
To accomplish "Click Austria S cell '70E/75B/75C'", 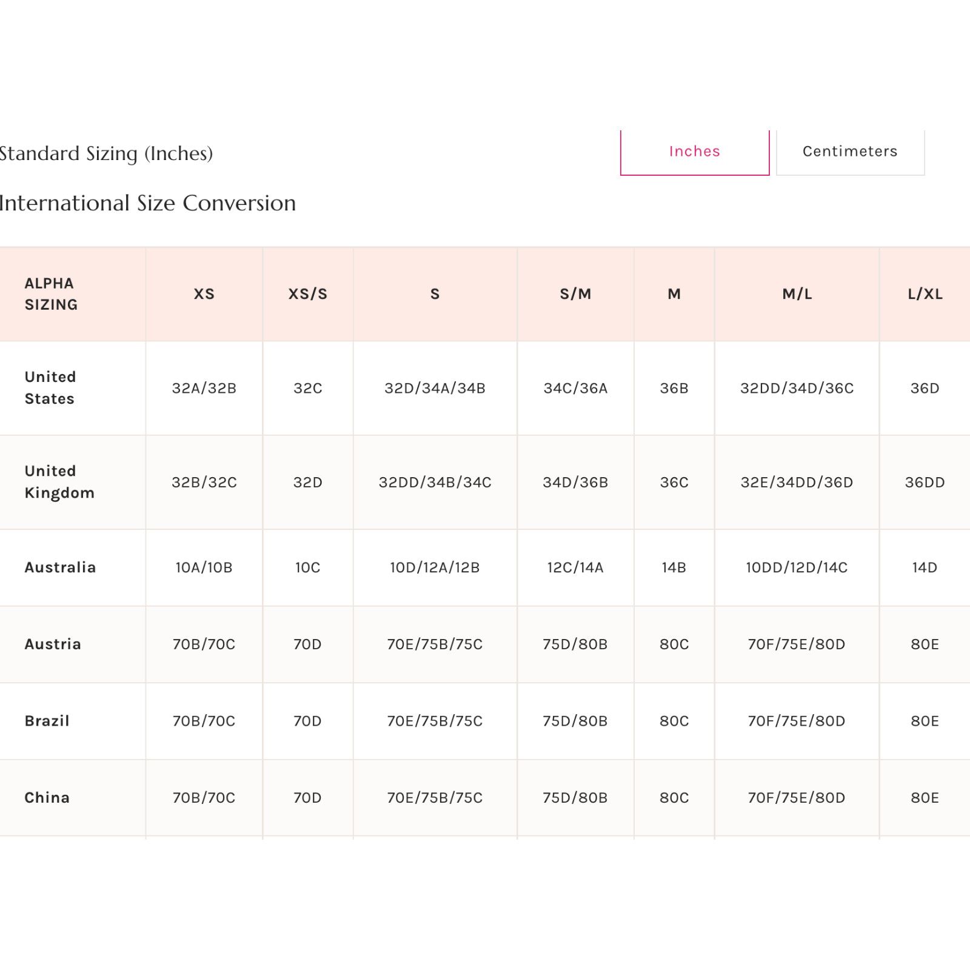I will coord(435,644).
